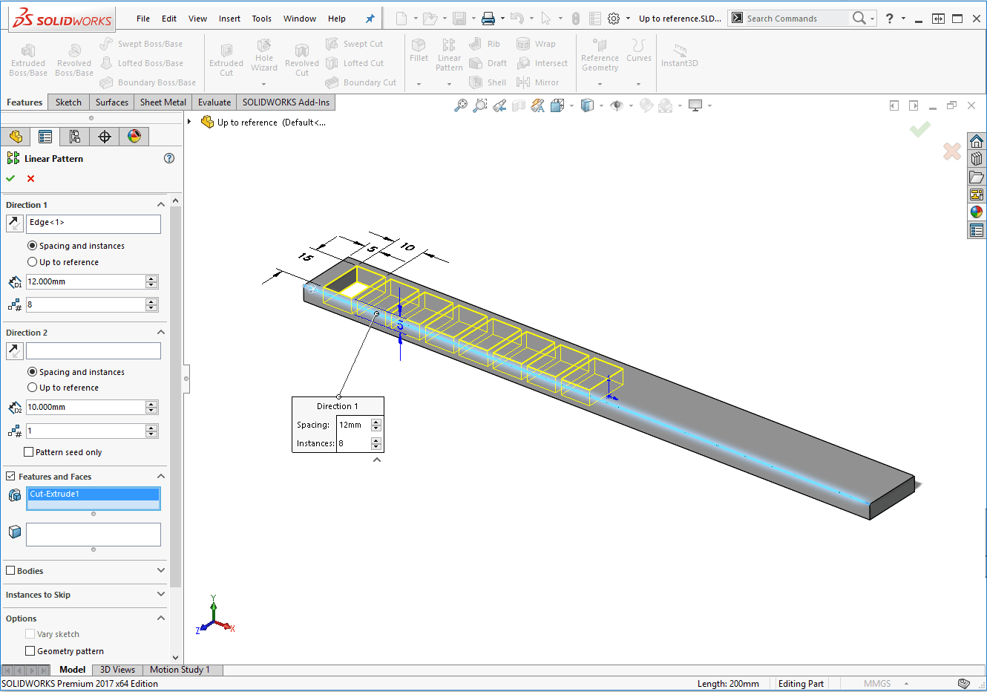
Task: Open the DisplayManager tab icon
Action: 134,137
